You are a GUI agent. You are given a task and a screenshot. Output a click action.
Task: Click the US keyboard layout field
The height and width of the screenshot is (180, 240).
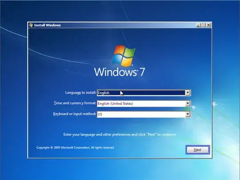(141, 114)
